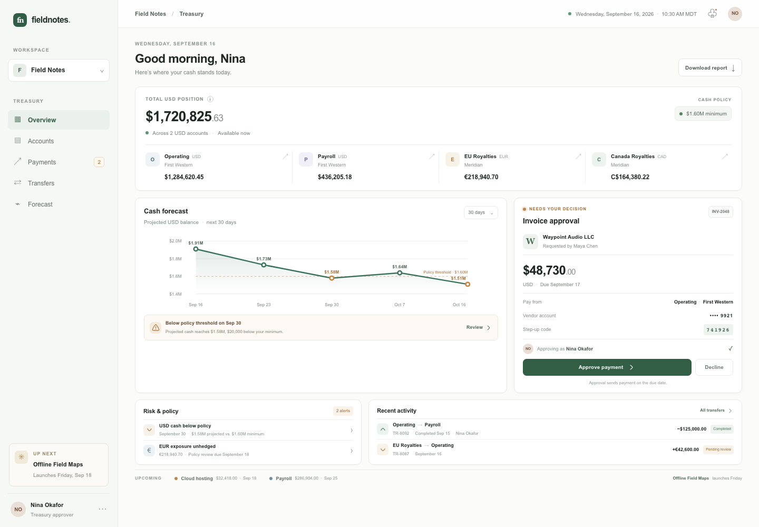Click the Field Notes breadcrumb
Screen dimensions: 759x527
click(x=150, y=14)
